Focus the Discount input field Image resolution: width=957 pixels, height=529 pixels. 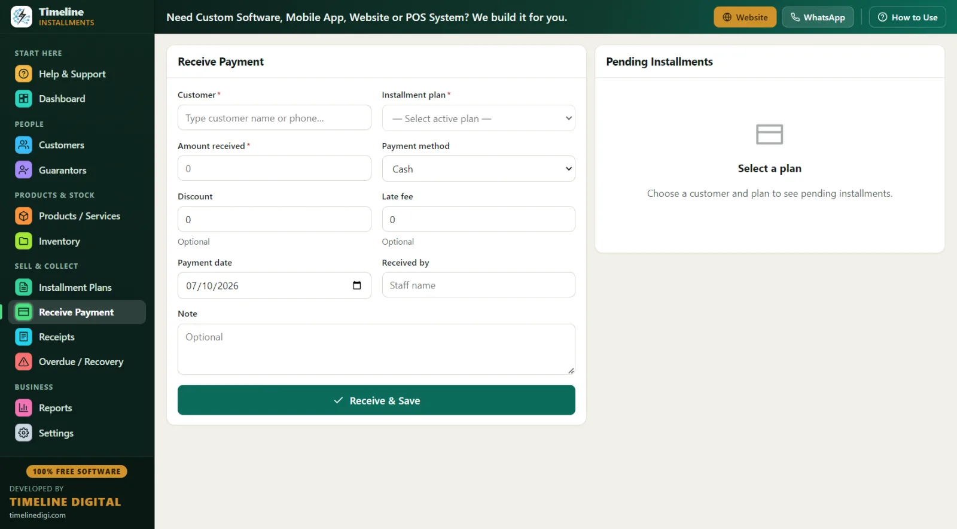click(275, 219)
